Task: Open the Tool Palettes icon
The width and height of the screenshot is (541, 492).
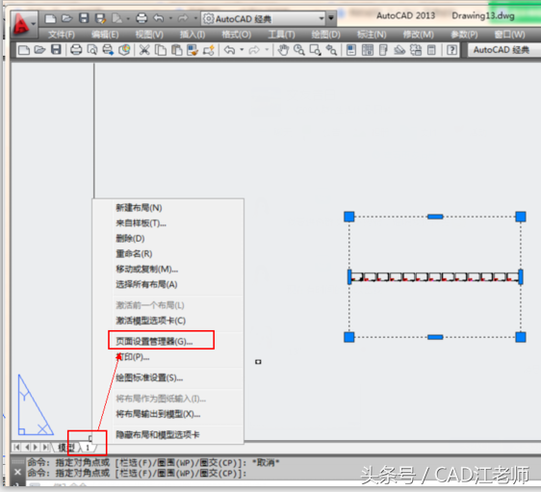Action: pyautogui.click(x=383, y=50)
